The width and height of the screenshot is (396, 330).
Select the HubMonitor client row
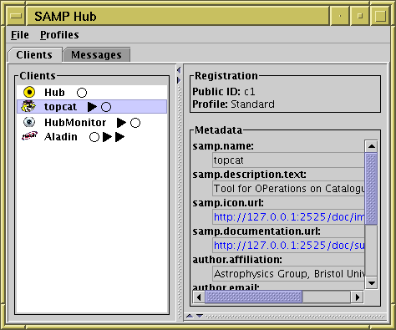(92, 122)
